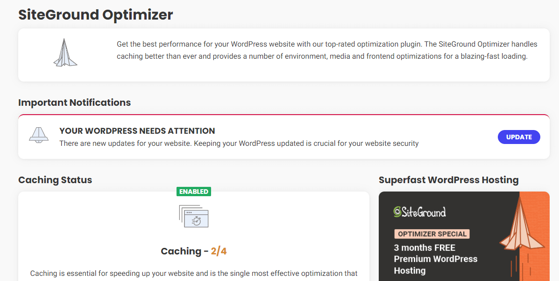Image resolution: width=559 pixels, height=281 pixels.
Task: Click the stacked pages caching graphic
Action: (x=193, y=216)
